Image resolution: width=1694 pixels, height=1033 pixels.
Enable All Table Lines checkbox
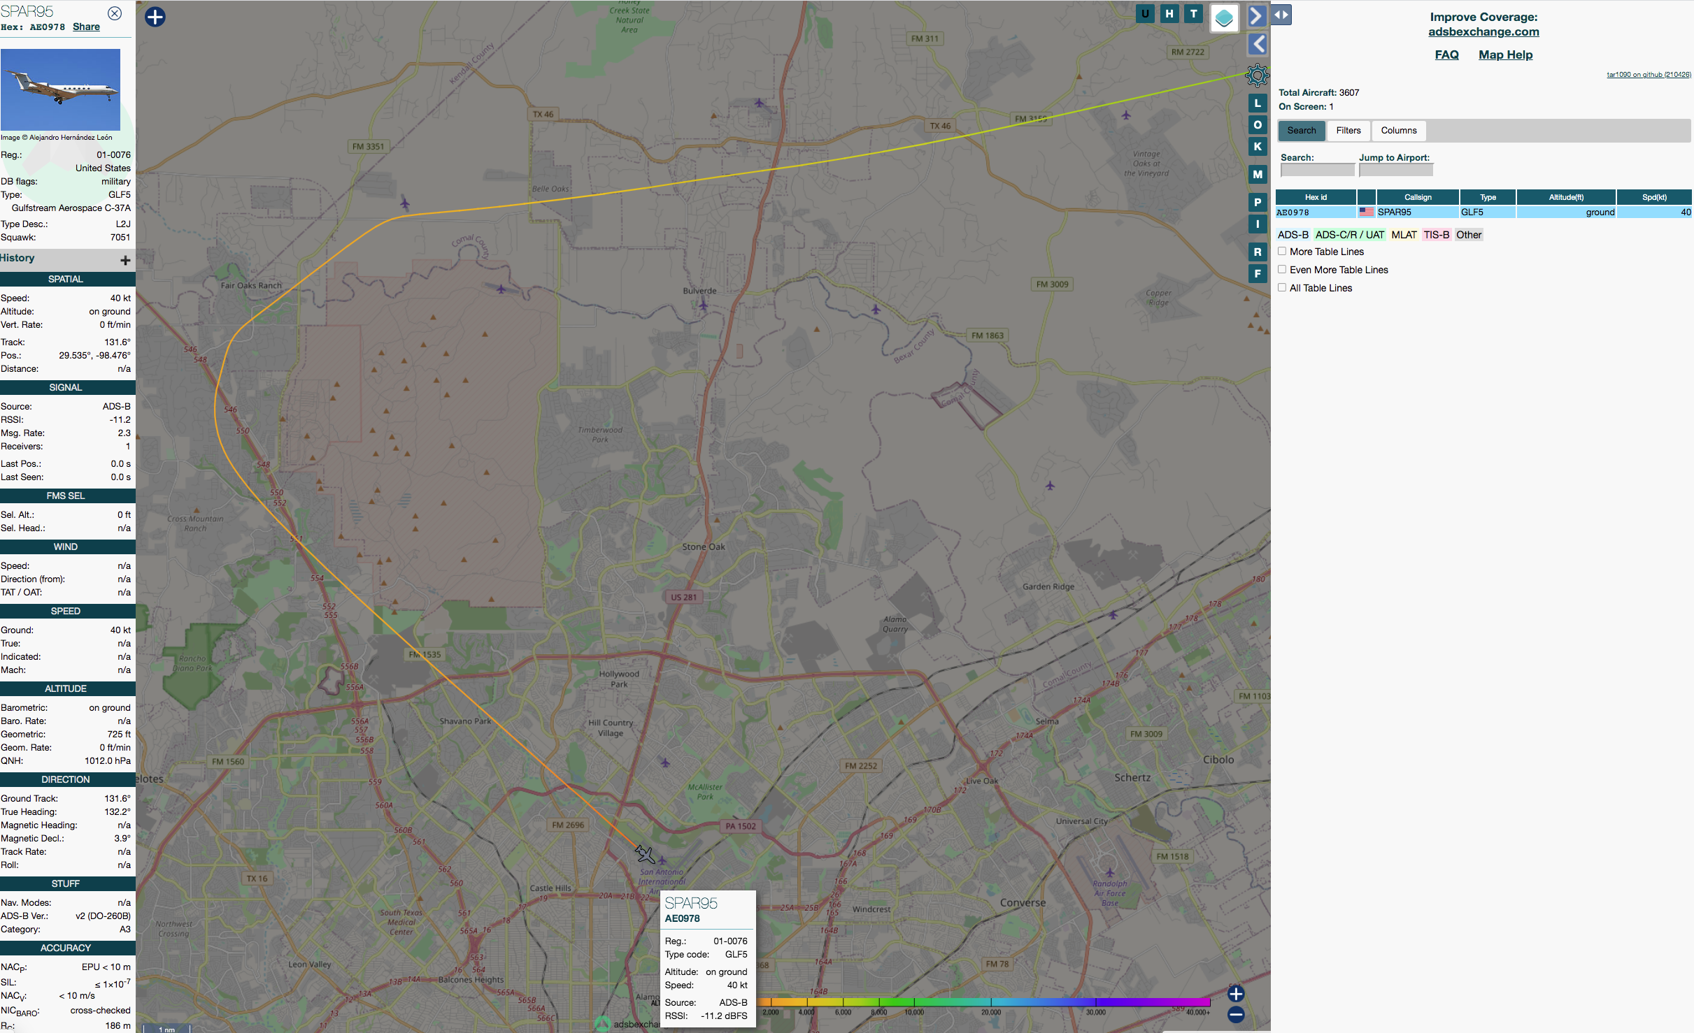(x=1282, y=288)
